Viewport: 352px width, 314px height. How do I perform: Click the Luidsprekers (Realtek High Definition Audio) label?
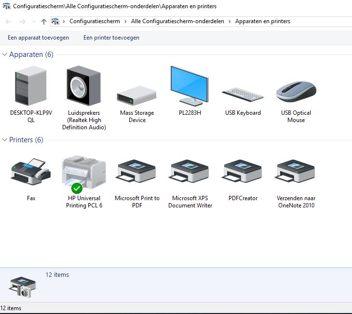click(84, 120)
